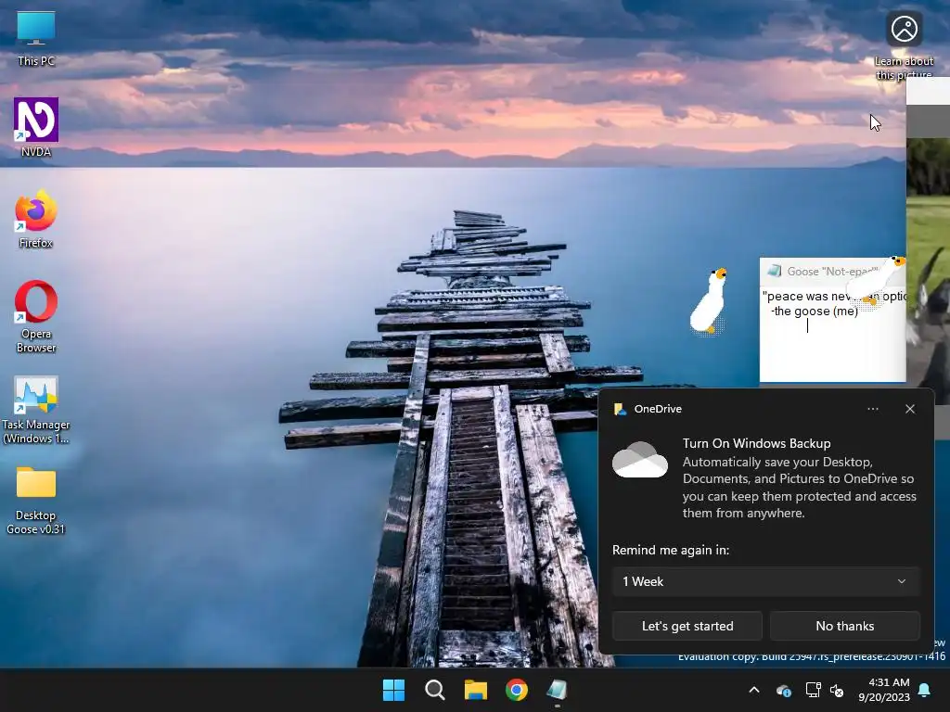Open taskbar Search

pos(435,690)
